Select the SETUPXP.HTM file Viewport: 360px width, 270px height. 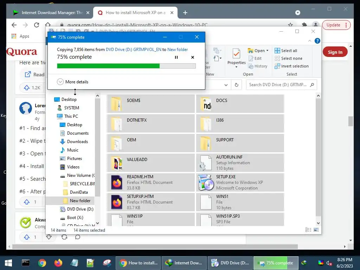[x=150, y=202]
